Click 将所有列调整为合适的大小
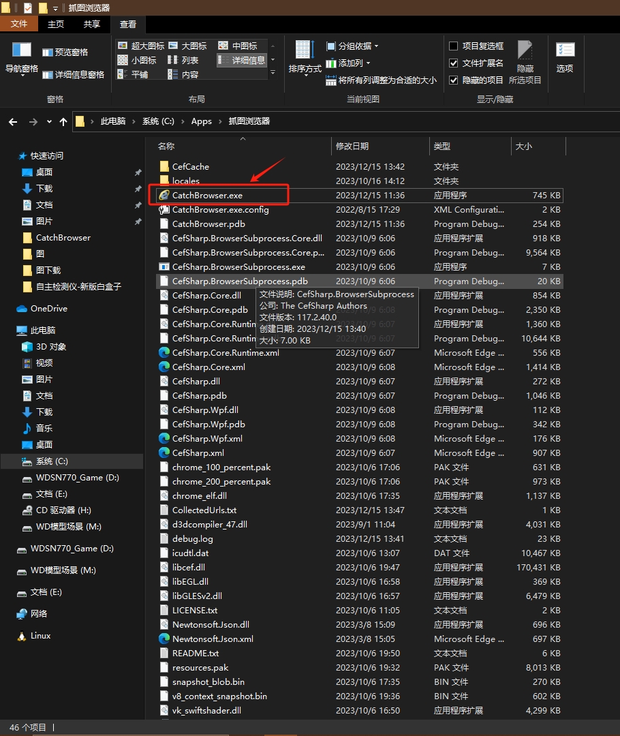This screenshot has height=736, width=620. click(381, 80)
